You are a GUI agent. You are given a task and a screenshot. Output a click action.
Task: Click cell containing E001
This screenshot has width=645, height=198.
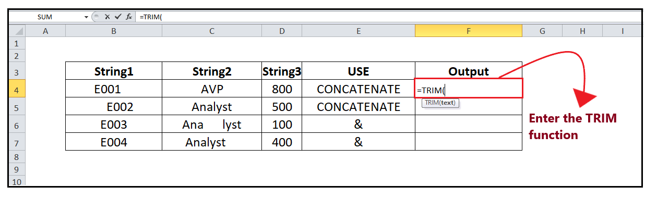coord(114,89)
